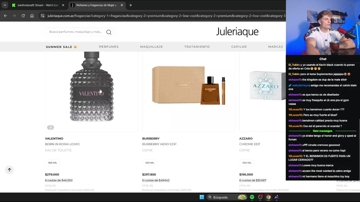Open Spotify from the taskbar

pyautogui.click(x=252, y=197)
